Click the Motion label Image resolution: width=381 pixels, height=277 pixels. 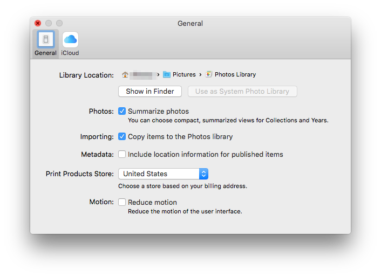[101, 202]
